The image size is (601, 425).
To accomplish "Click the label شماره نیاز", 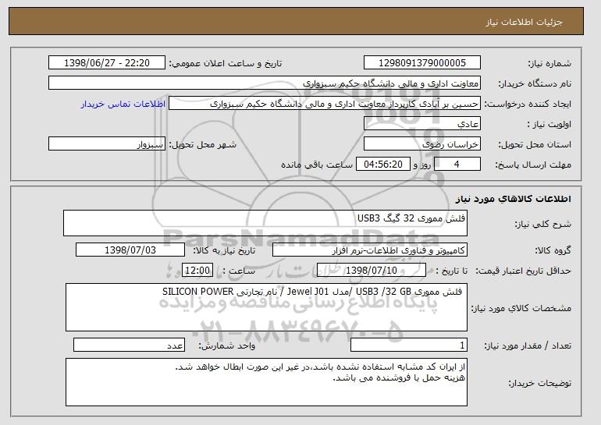I will coord(549,63).
